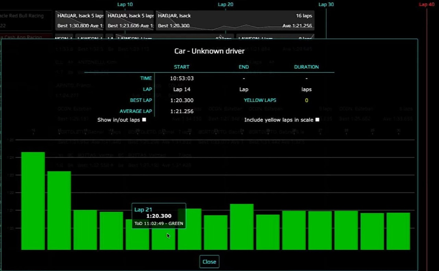Click the lap 24 bar in chart
The height and width of the screenshot is (271, 439).
point(242,227)
